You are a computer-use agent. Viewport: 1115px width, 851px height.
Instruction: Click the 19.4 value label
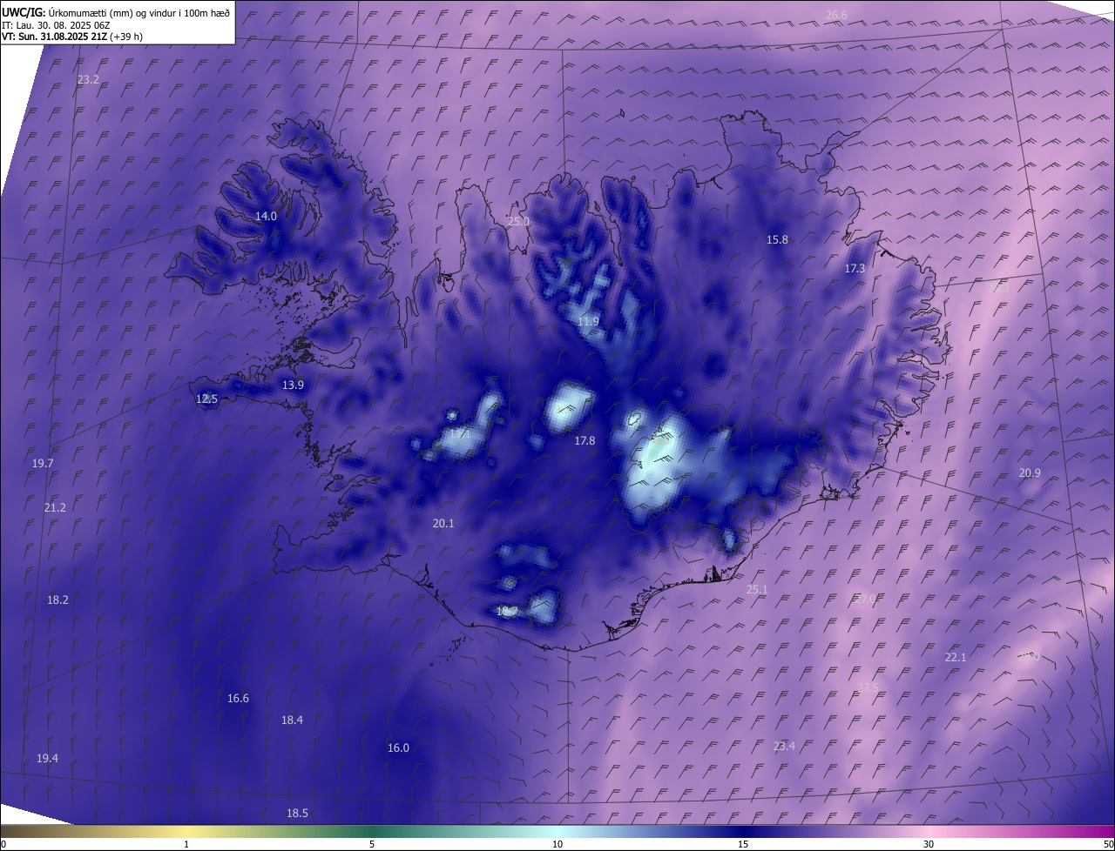(47, 759)
